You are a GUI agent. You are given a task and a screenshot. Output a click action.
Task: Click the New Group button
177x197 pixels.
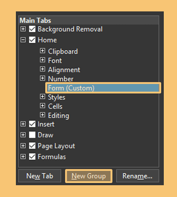(89, 176)
